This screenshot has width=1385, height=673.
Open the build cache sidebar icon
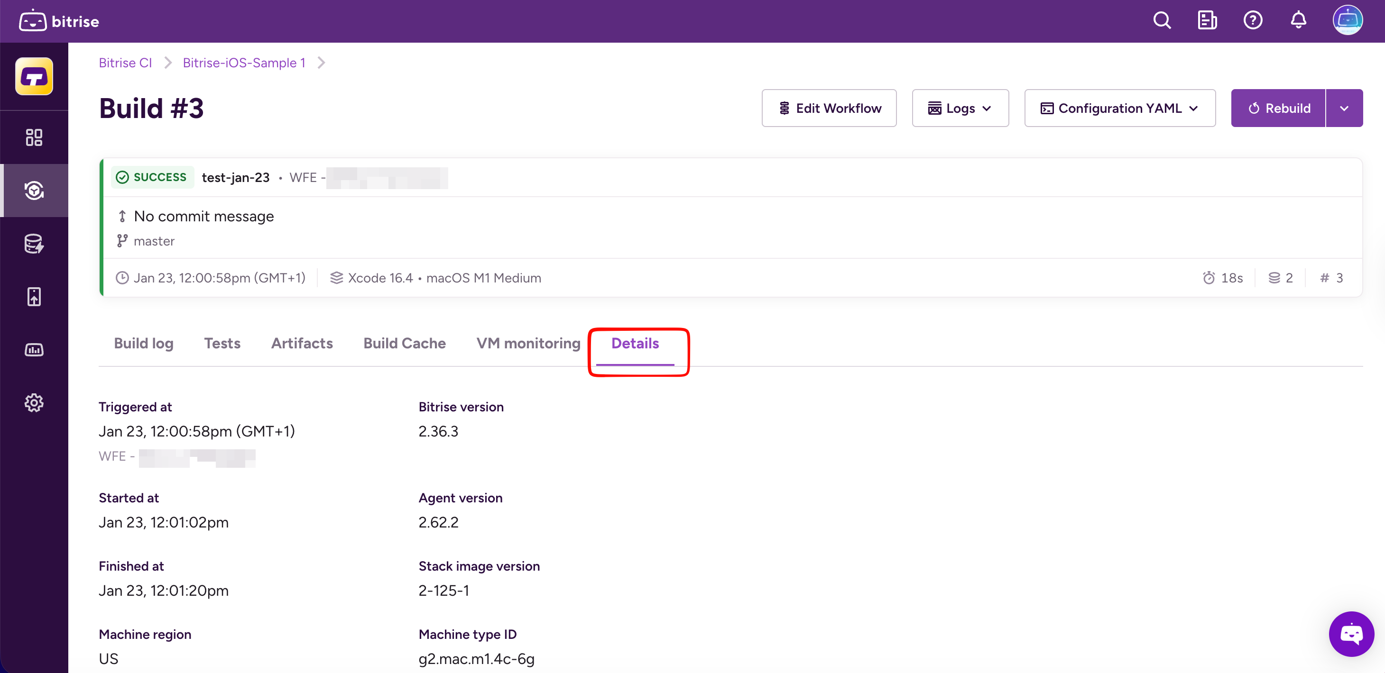click(34, 243)
